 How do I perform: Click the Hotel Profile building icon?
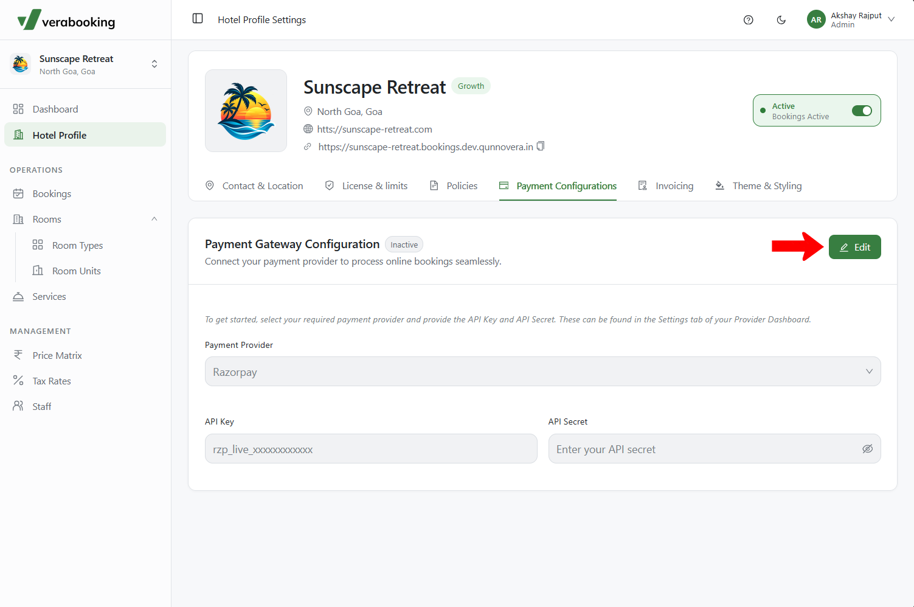[x=18, y=135]
